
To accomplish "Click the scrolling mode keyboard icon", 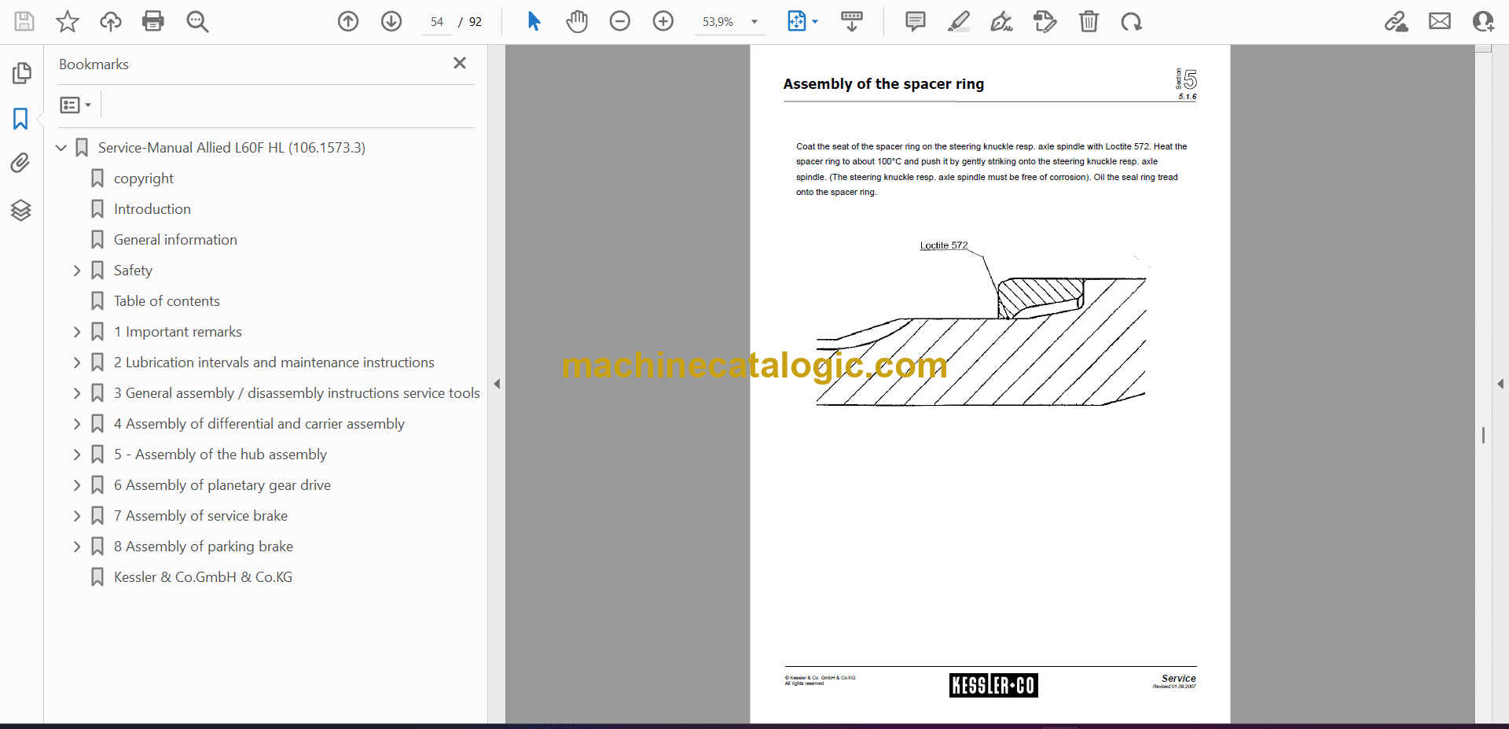I will click(851, 21).
